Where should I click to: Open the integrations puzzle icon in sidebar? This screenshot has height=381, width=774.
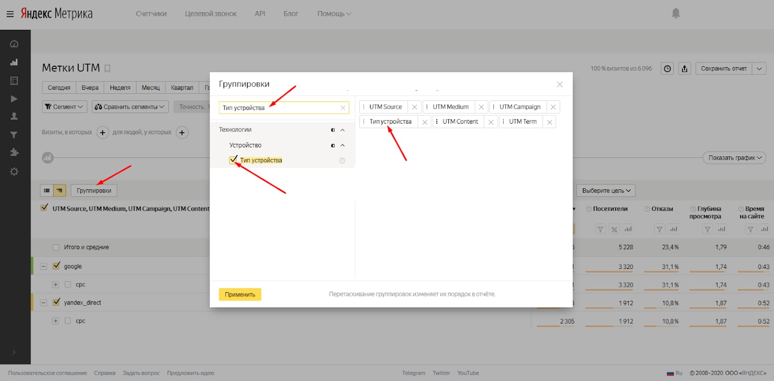(14, 153)
